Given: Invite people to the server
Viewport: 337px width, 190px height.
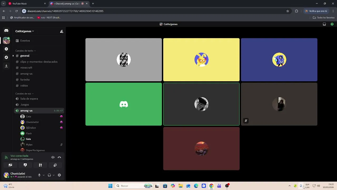Looking at the screenshot, I should [x=62, y=31].
